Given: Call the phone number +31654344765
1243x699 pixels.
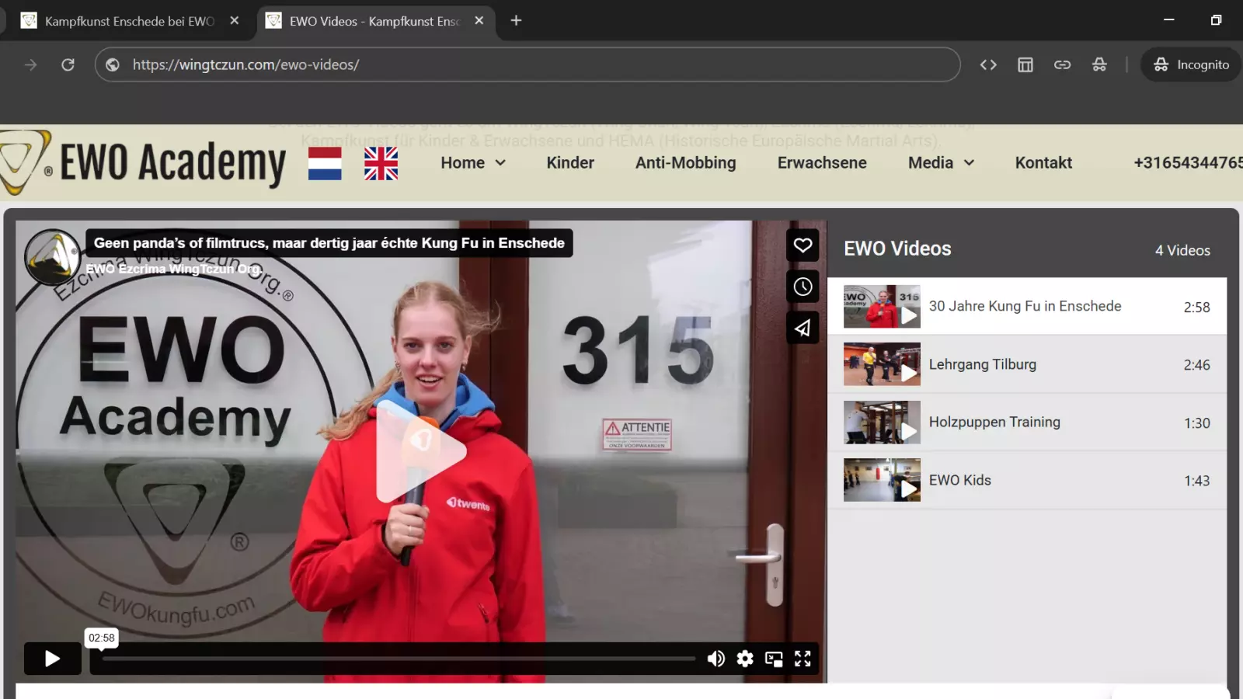Looking at the screenshot, I should tap(1187, 162).
